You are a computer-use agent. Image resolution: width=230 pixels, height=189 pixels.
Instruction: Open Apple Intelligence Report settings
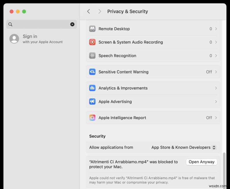(153, 118)
